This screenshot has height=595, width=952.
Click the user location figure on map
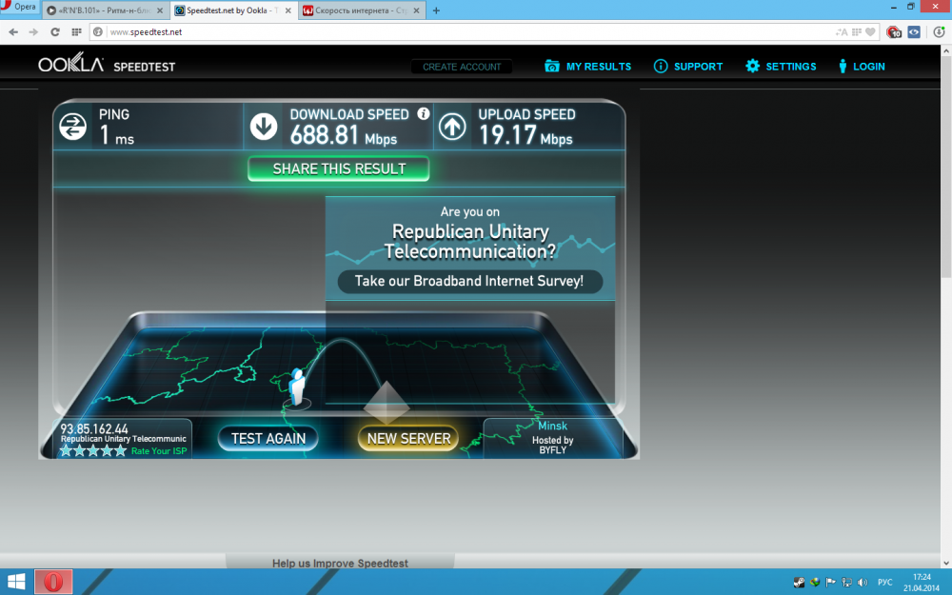pyautogui.click(x=297, y=387)
